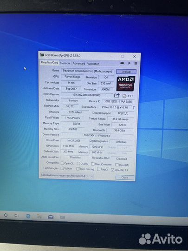This screenshot has height=251, width=188.
Task: Click the Texture Fillrate value 35.2 GTexel/s
Action: (120, 119)
